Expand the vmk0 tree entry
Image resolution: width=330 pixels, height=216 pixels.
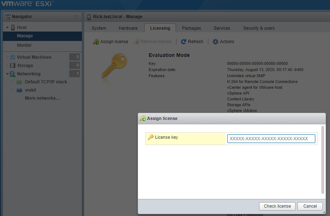(x=12, y=90)
